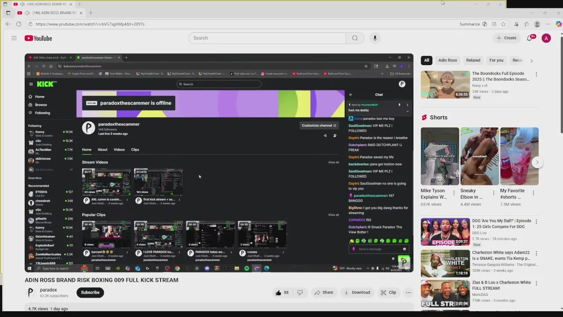The height and width of the screenshot is (317, 563).
Task: Open Zias & B Lou x Charleston White title
Action: [501, 285]
